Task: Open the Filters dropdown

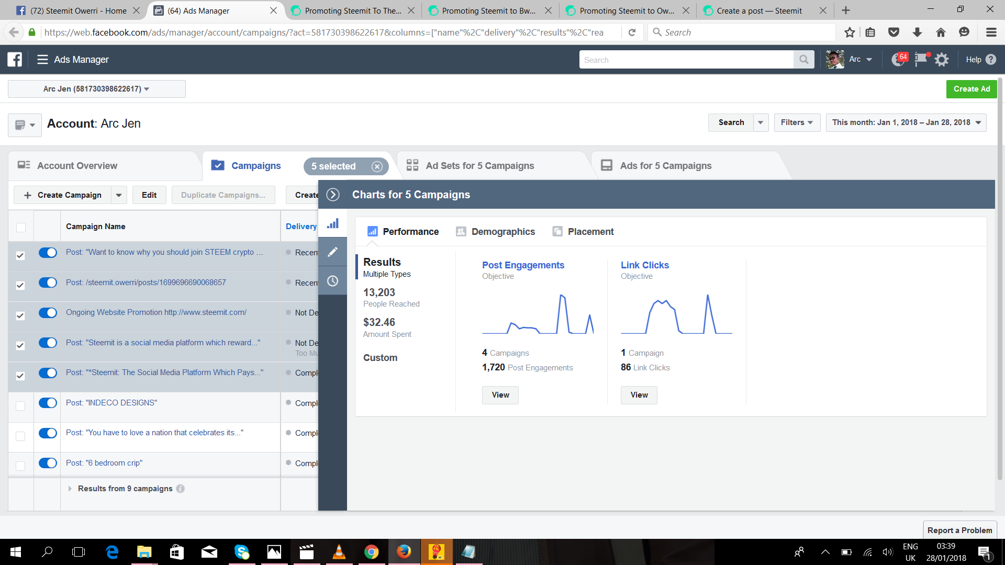Action: click(797, 122)
